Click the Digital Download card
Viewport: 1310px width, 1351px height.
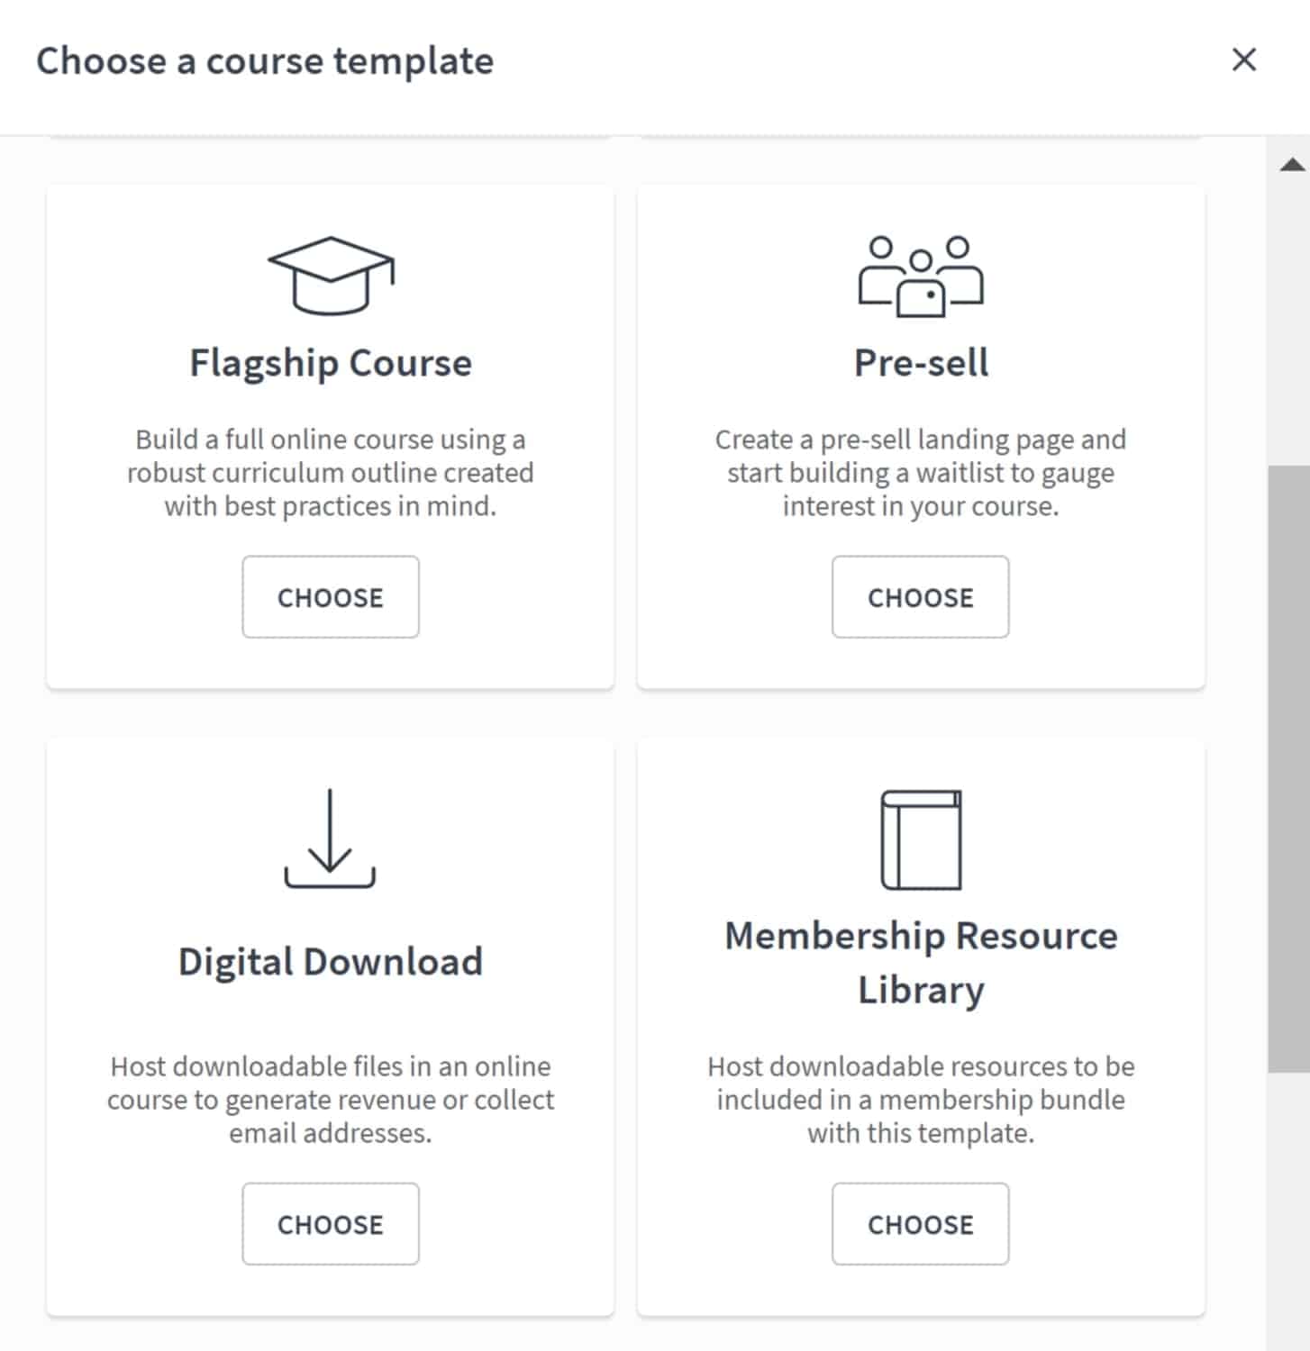(x=330, y=1027)
